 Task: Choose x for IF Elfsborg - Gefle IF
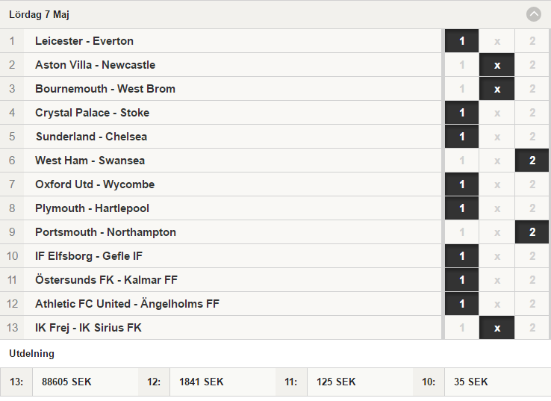coord(497,256)
